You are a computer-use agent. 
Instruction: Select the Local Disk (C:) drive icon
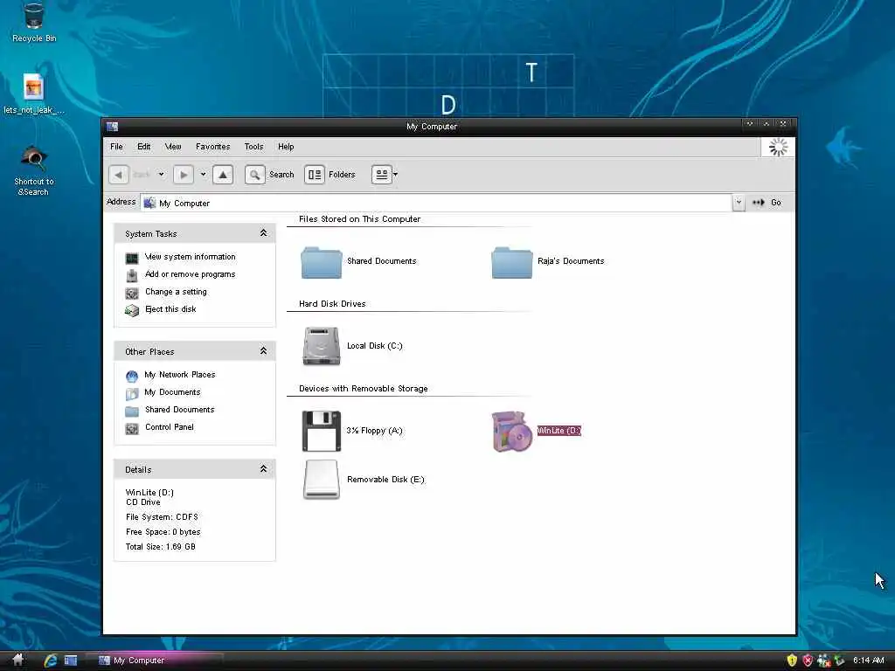point(322,346)
